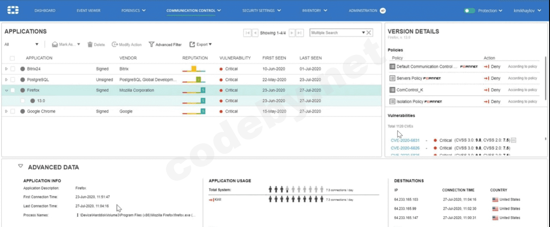Viewport: 550px width, 227px height.
Task: Expand the PostgreSQL application row
Action: [6, 79]
